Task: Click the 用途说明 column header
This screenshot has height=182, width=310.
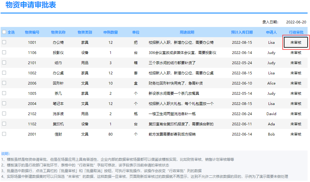Action: point(187,32)
